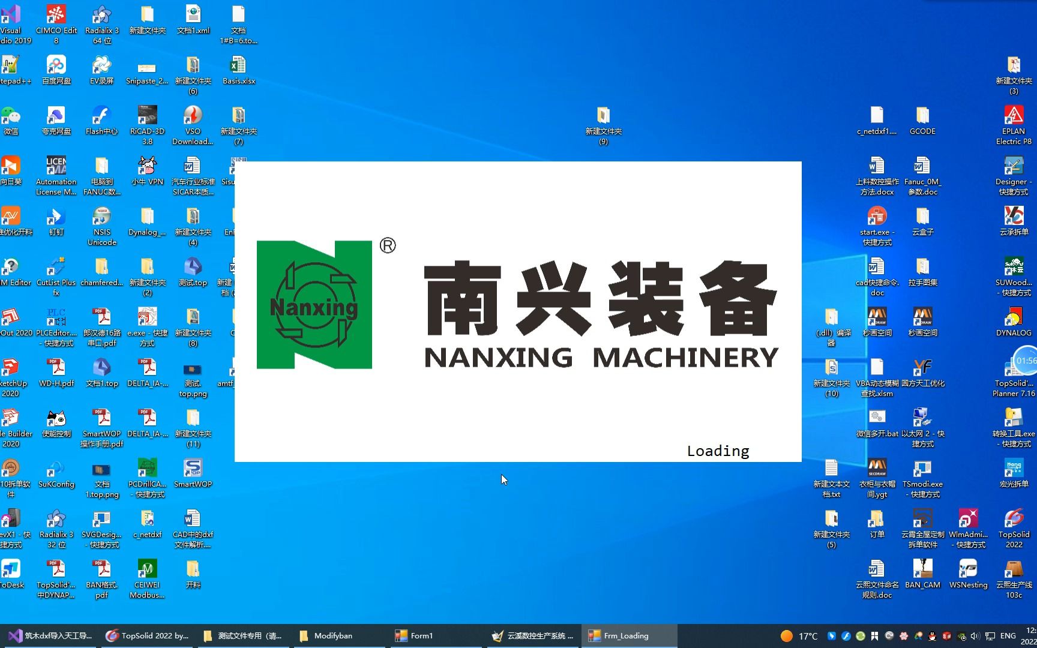
Task: Open TopSolid 2022 desktop shortcut
Action: click(x=1014, y=528)
